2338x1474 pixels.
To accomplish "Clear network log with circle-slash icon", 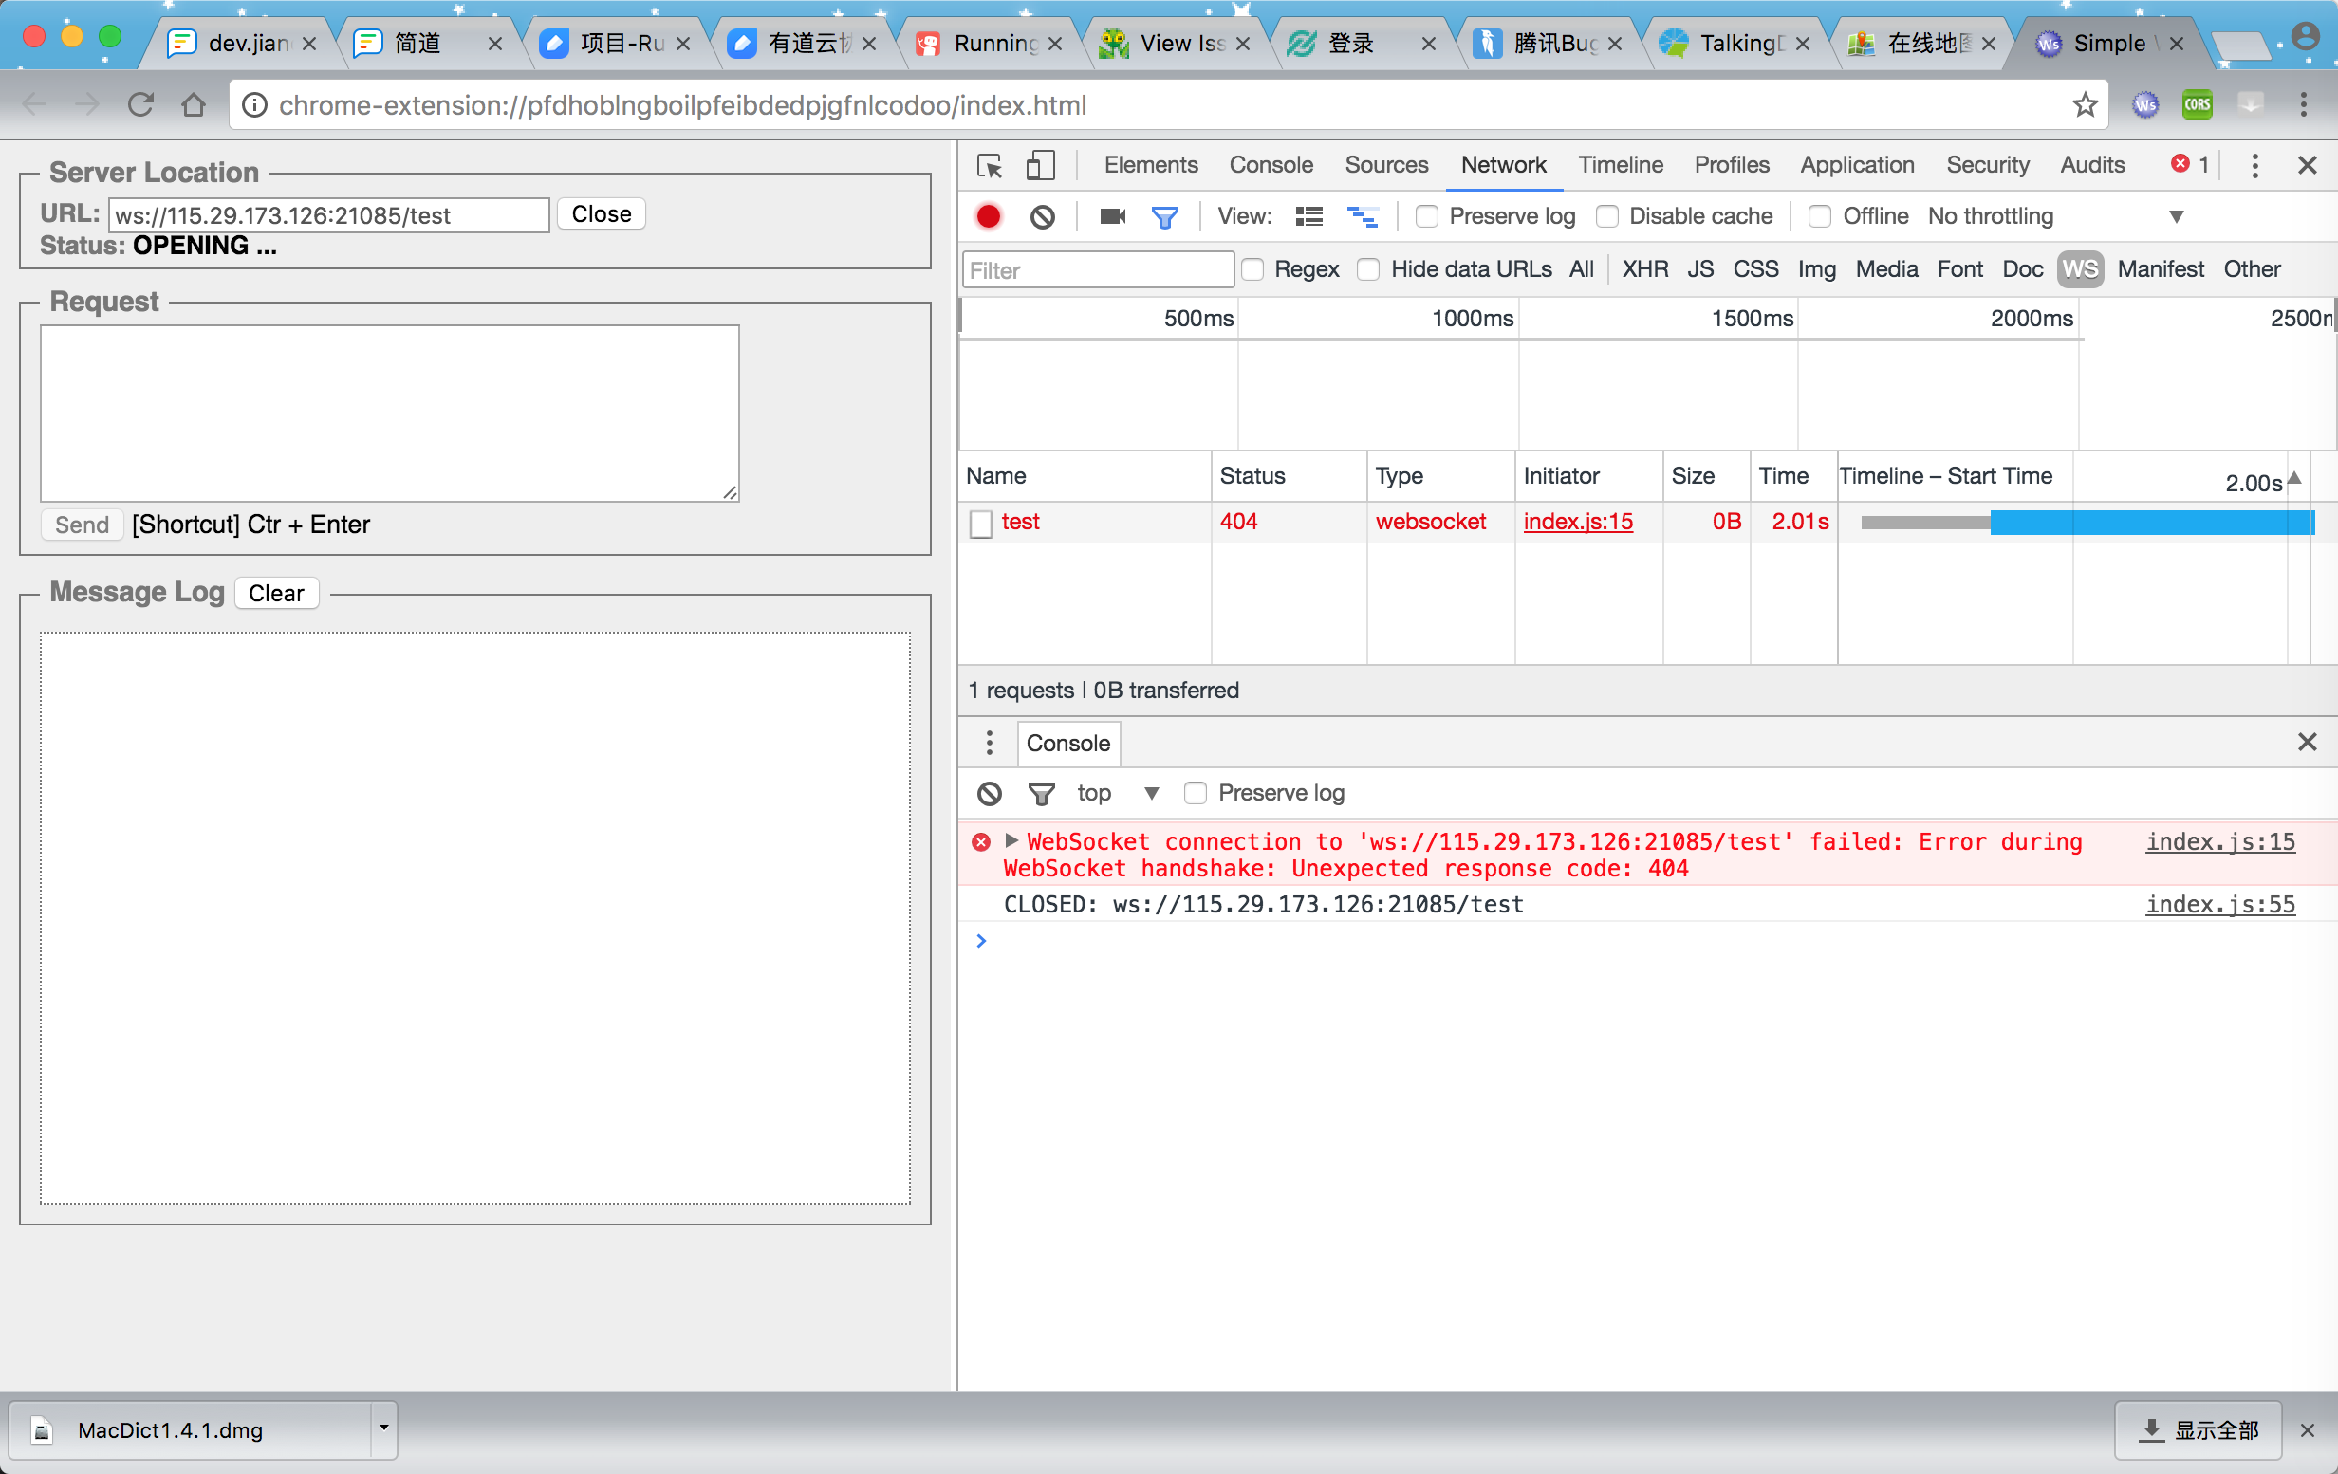I will [1042, 216].
